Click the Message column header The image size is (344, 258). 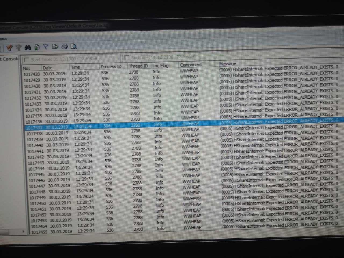coord(227,64)
